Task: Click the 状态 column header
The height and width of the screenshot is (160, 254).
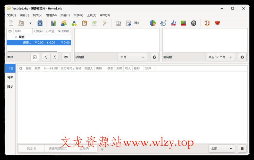Action: pyautogui.click(x=110, y=68)
